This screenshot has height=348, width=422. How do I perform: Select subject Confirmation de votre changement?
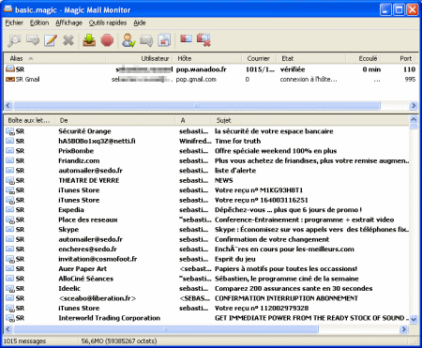[x=272, y=239]
